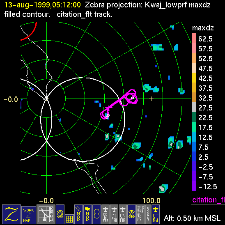This screenshot has height=225, width=225.
Task: Click the Alt: 0.50 km MSL readout
Action: 192,218
